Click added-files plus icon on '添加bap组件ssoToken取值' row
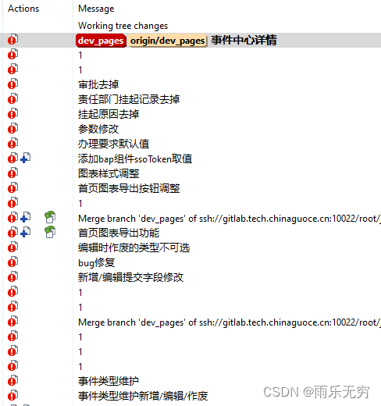 point(25,158)
